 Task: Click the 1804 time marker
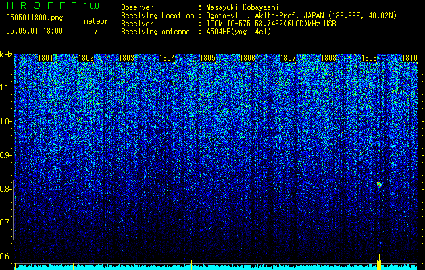168,58
